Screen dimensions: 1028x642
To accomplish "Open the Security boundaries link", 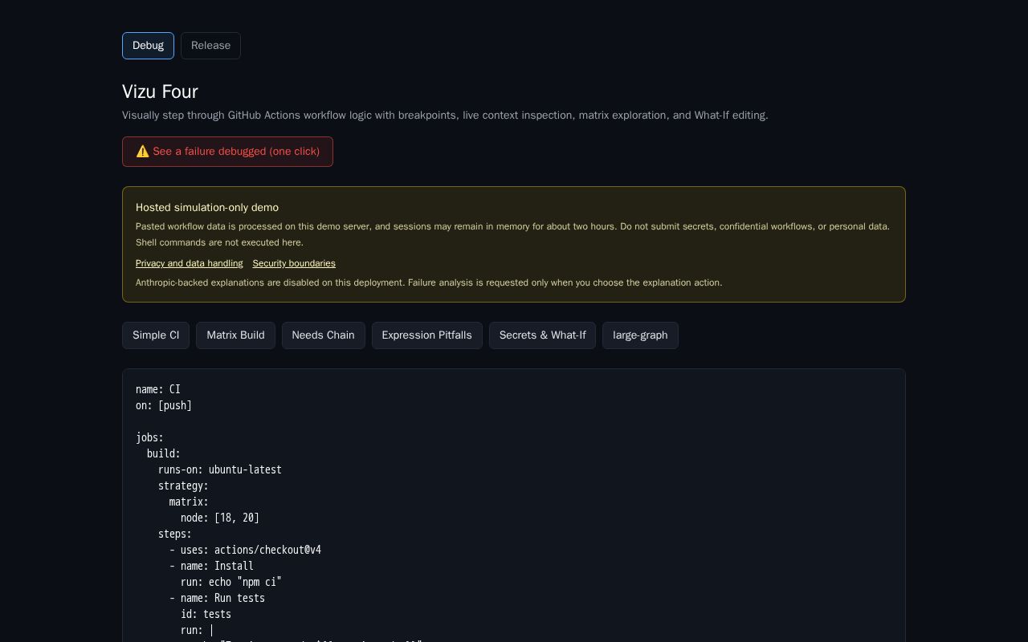I will click(x=294, y=263).
